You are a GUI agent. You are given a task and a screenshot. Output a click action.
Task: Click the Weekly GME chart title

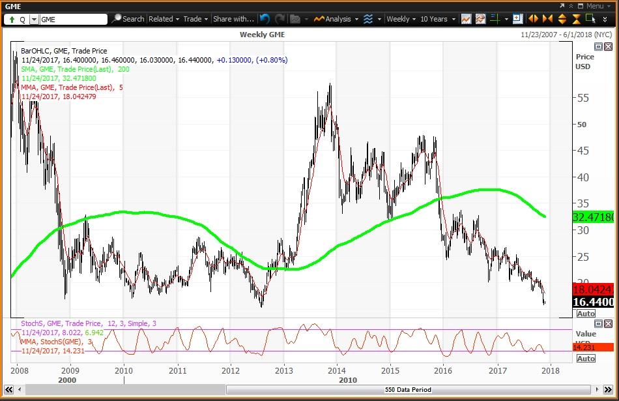[x=262, y=35]
